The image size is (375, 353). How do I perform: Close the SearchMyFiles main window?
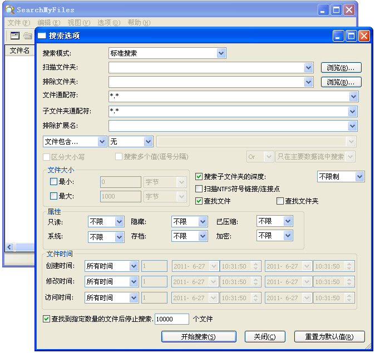(x=349, y=10)
